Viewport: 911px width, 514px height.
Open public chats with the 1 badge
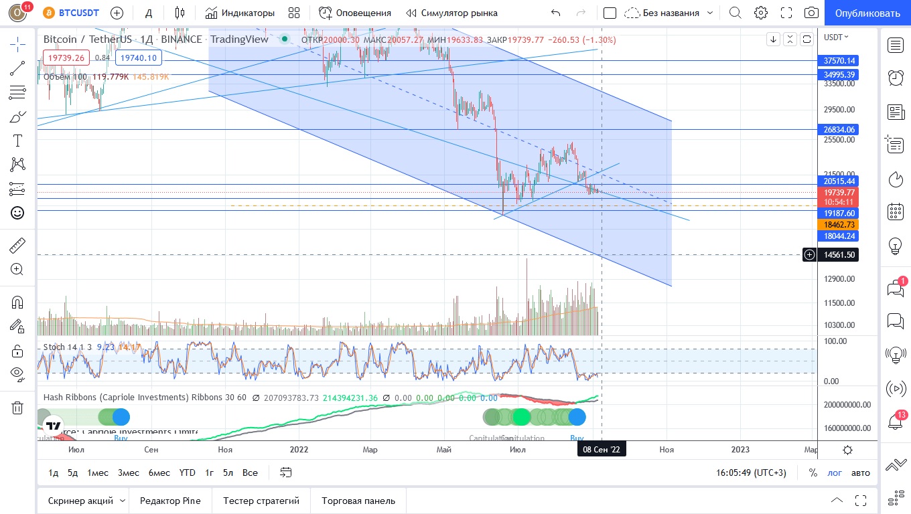(896, 288)
